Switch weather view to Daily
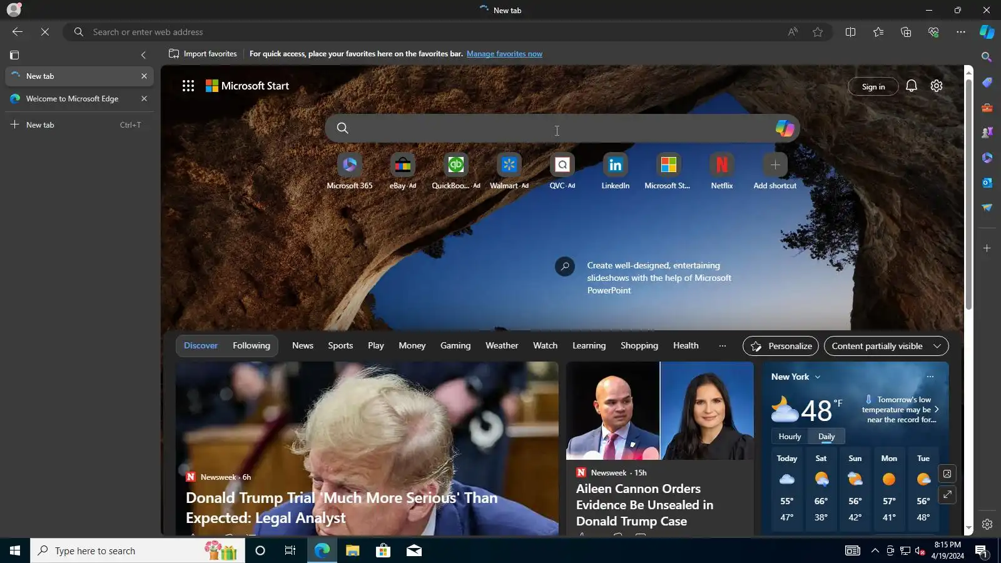The image size is (1001, 563). click(x=826, y=437)
